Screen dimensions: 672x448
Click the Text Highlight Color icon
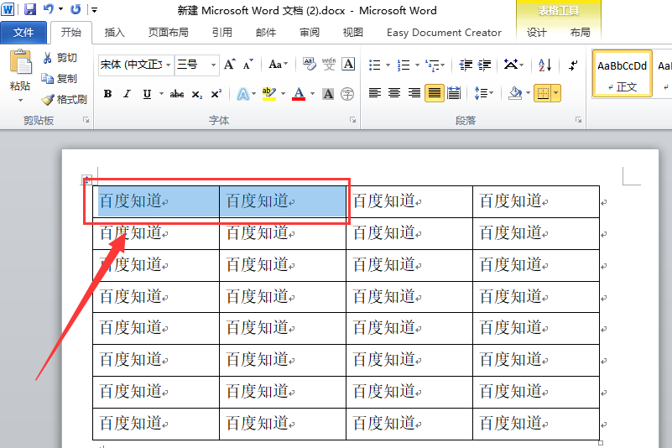coord(269,94)
